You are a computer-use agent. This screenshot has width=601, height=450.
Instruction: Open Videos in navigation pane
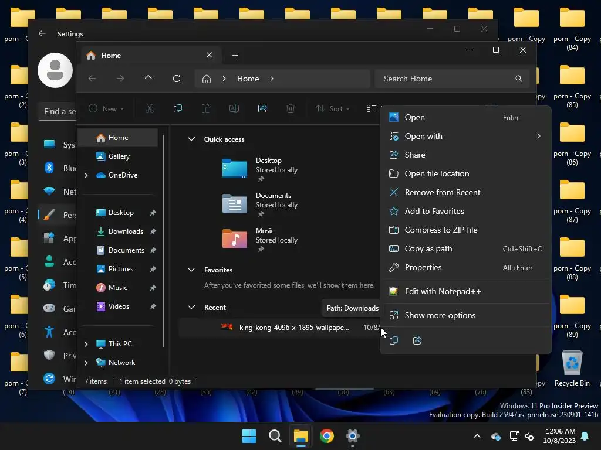118,306
